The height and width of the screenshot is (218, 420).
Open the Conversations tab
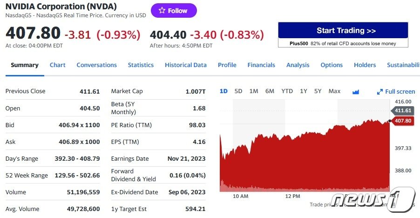click(96, 65)
